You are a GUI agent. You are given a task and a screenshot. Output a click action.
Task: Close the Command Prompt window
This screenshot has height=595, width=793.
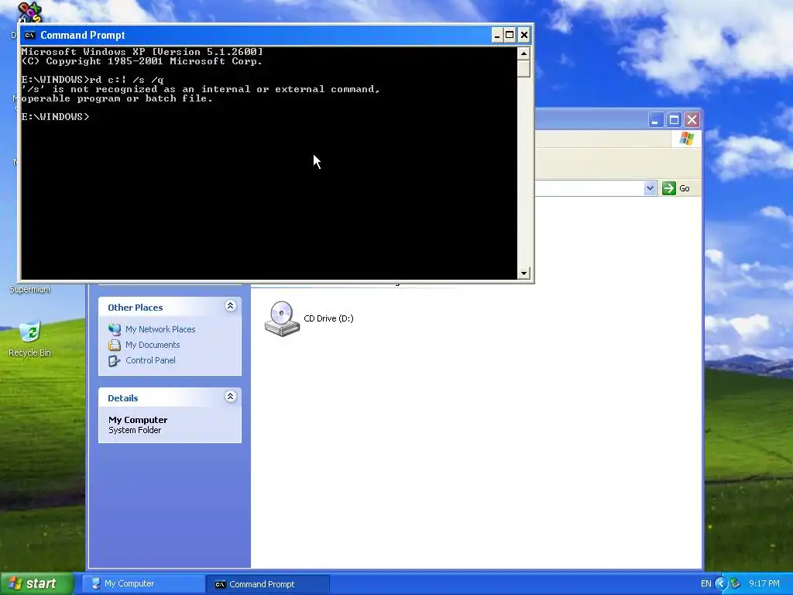524,35
